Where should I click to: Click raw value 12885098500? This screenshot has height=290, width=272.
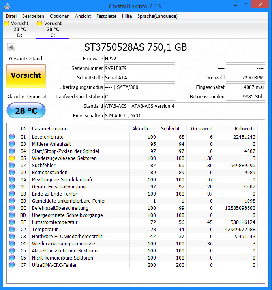click(240, 208)
